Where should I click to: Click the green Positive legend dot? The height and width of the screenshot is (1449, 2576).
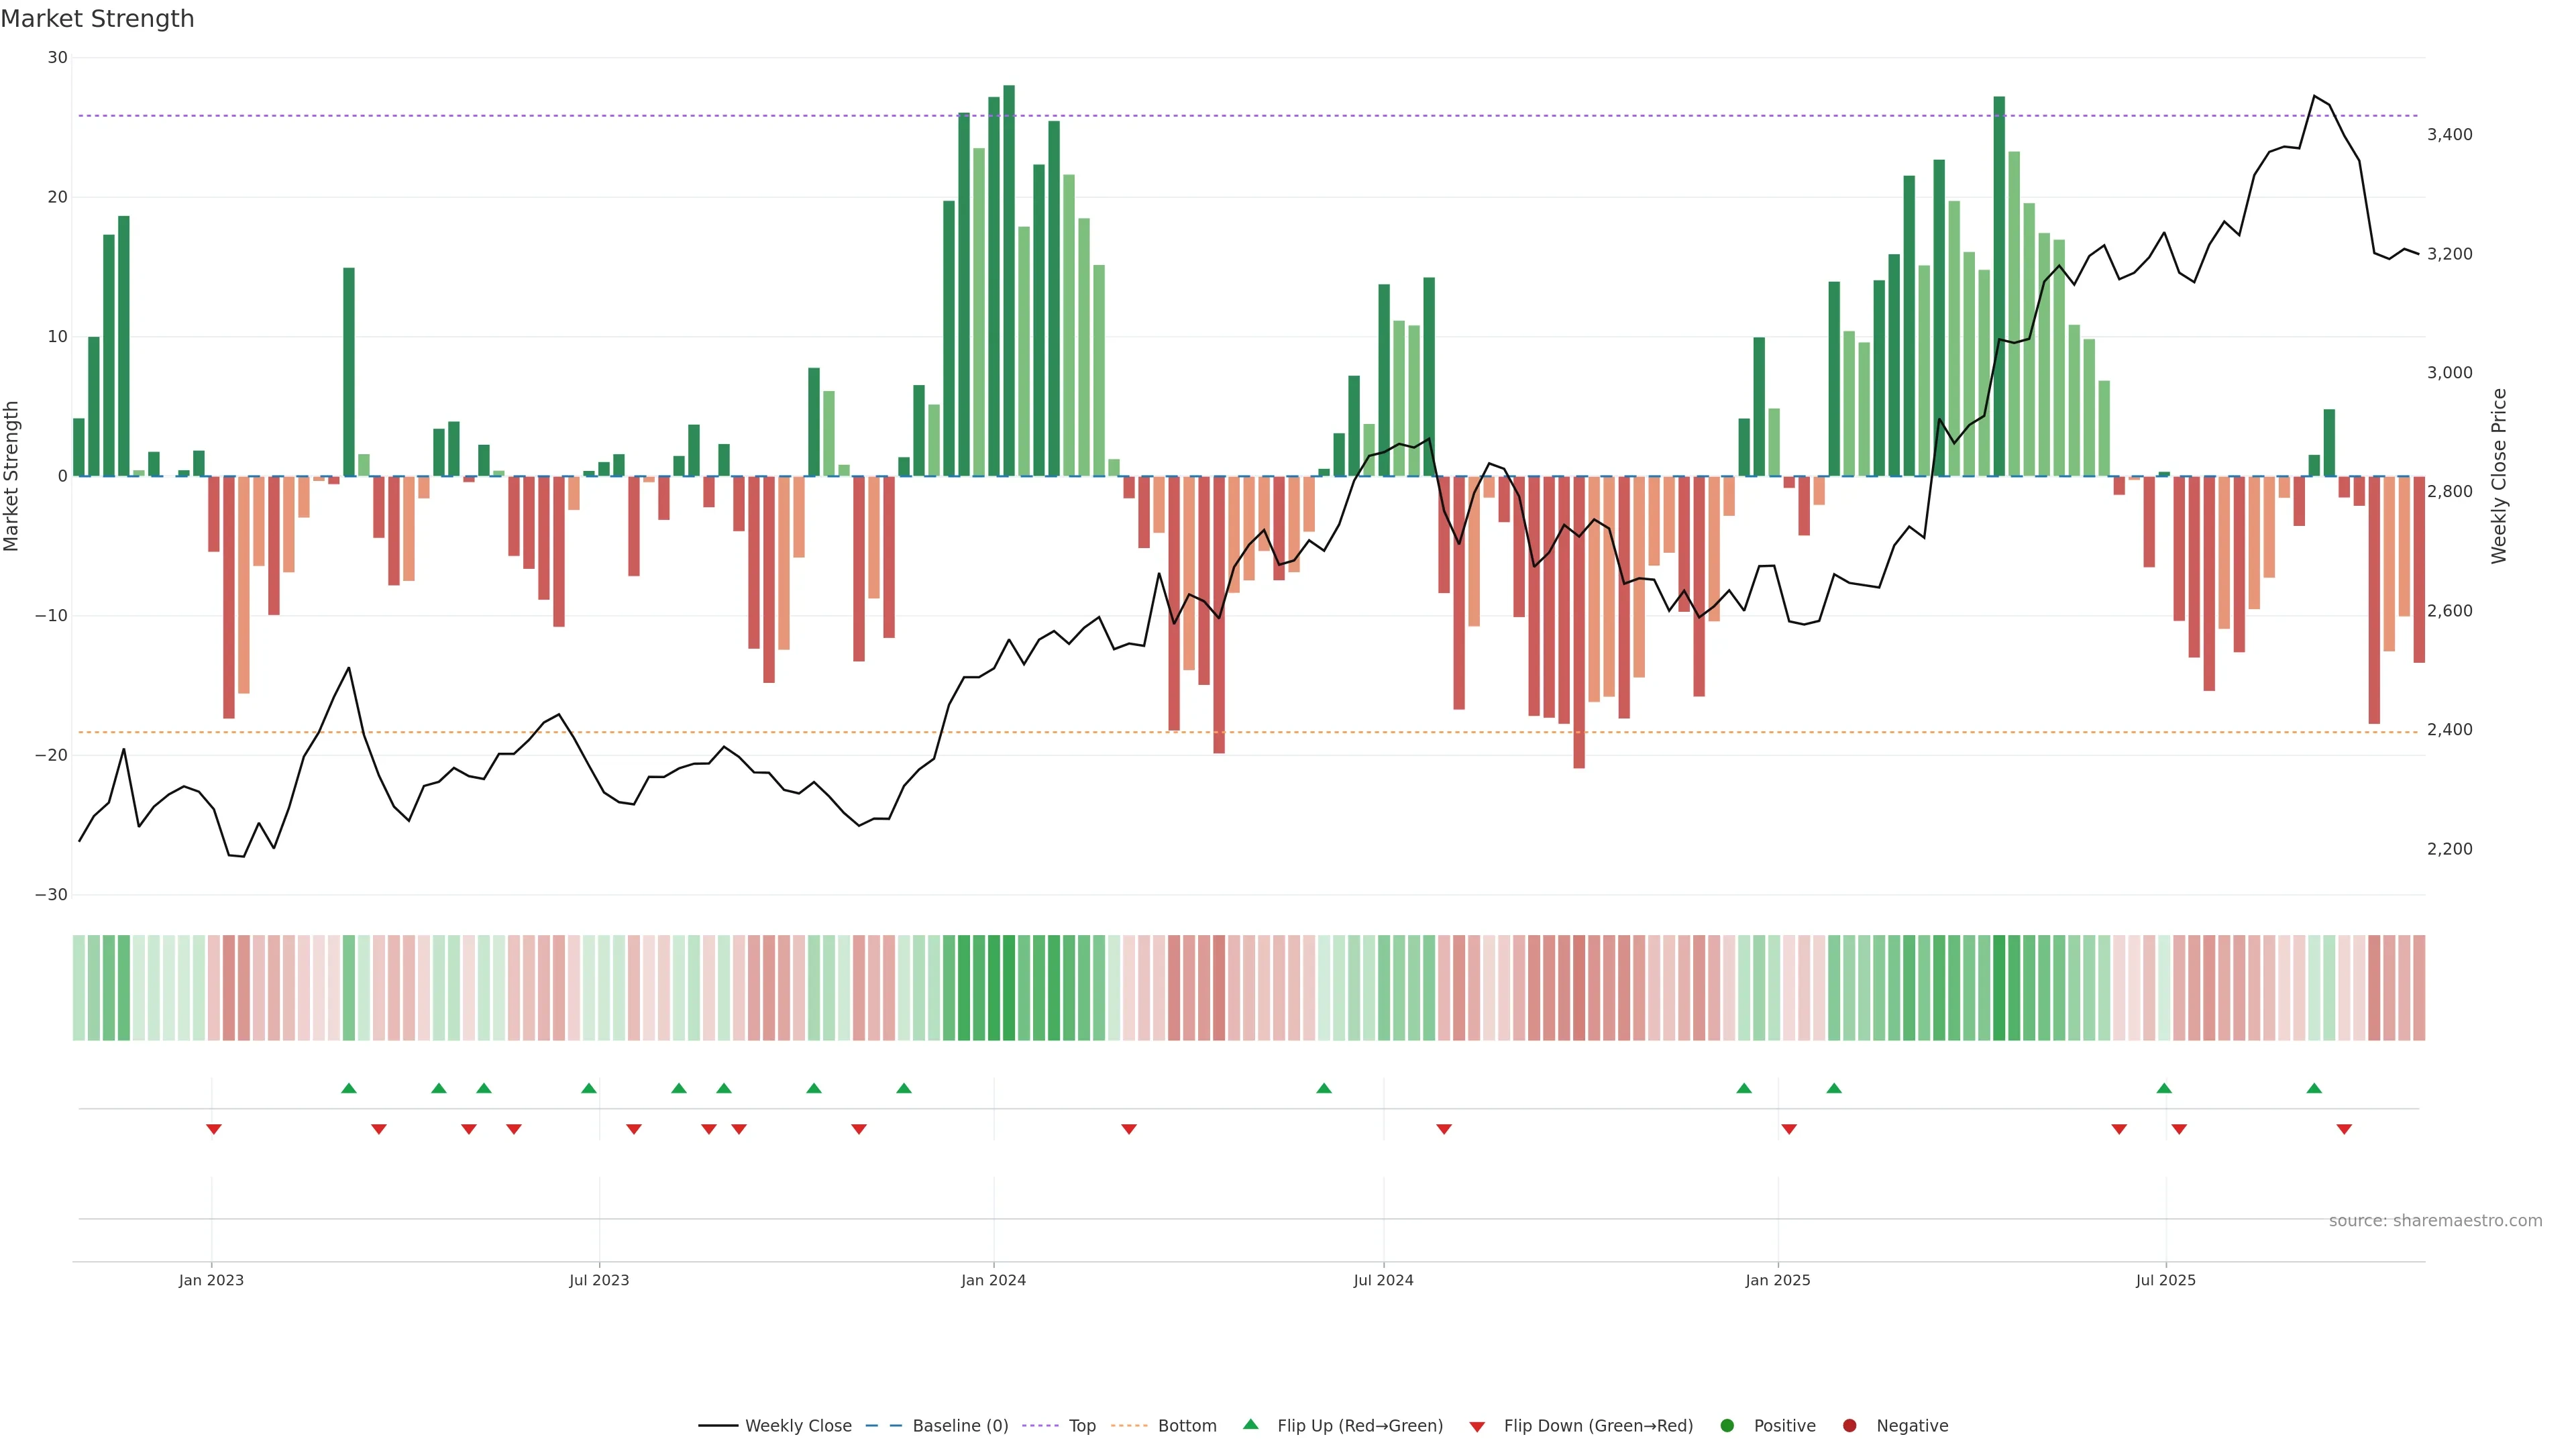click(x=1727, y=1426)
